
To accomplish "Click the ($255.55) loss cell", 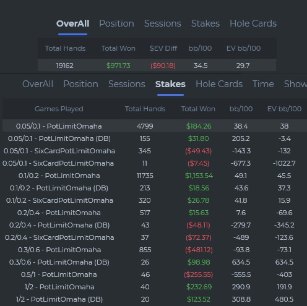I will coord(199,274).
